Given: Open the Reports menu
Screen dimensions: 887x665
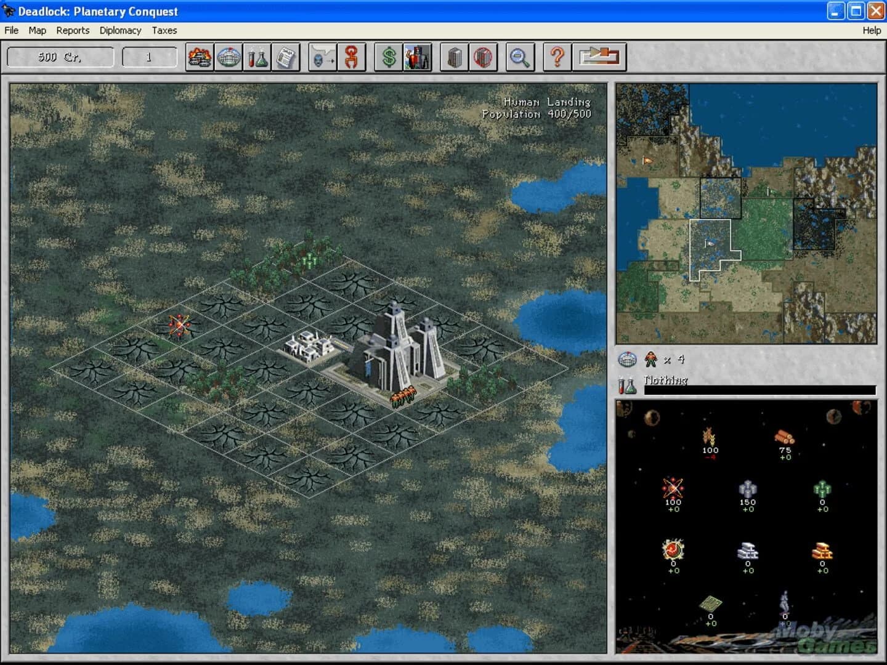Looking at the screenshot, I should (73, 30).
